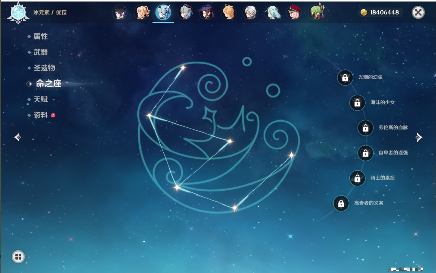Open the 天赋 talents menu

(x=40, y=99)
